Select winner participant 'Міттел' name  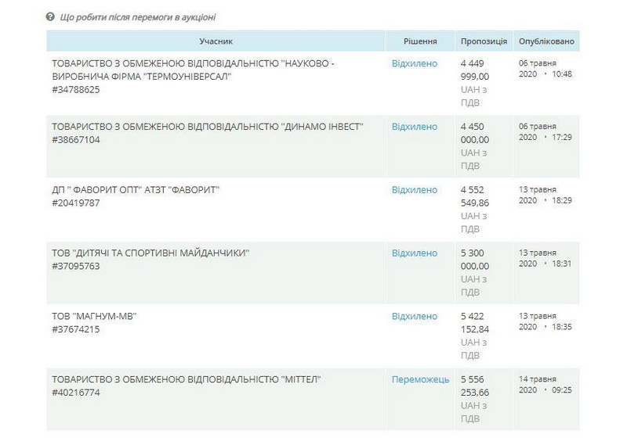187,379
